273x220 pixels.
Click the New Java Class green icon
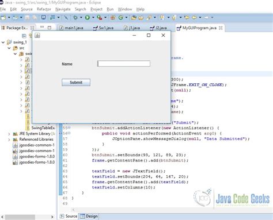tap(121, 18)
